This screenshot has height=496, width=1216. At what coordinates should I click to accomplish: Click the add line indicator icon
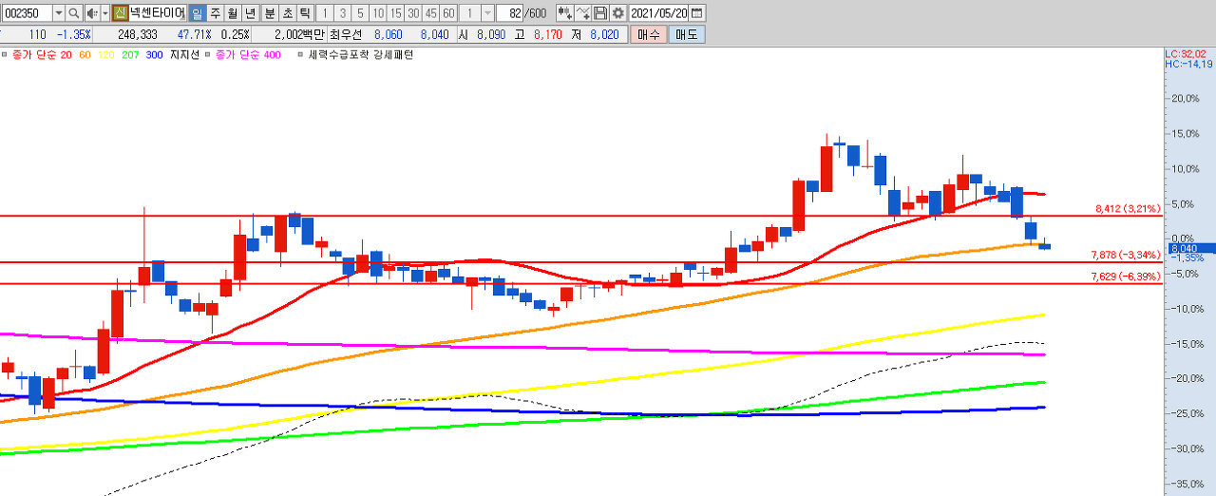point(582,13)
